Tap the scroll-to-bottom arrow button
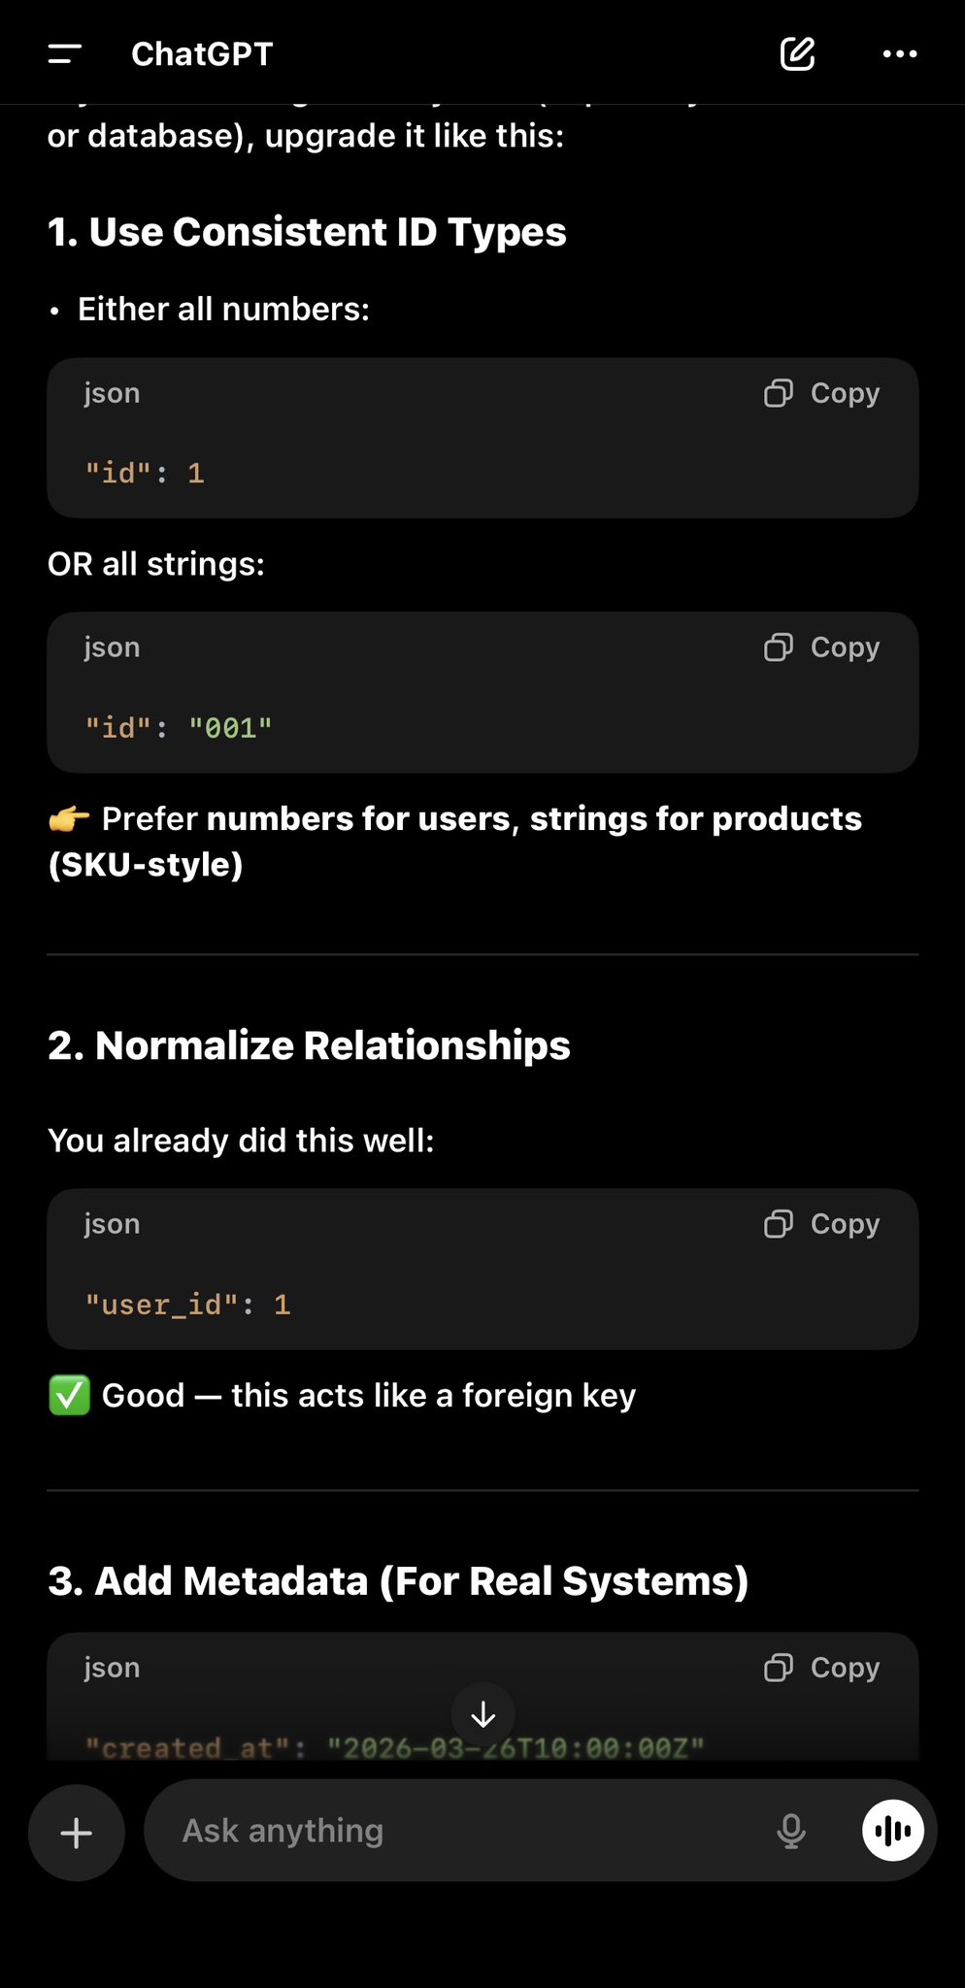The height and width of the screenshot is (1988, 965). pyautogui.click(x=483, y=1715)
